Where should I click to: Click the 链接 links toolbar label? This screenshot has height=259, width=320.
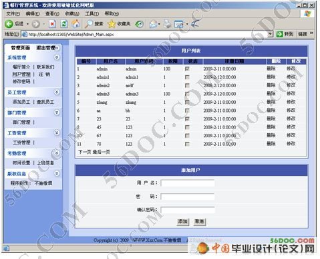[303, 34]
